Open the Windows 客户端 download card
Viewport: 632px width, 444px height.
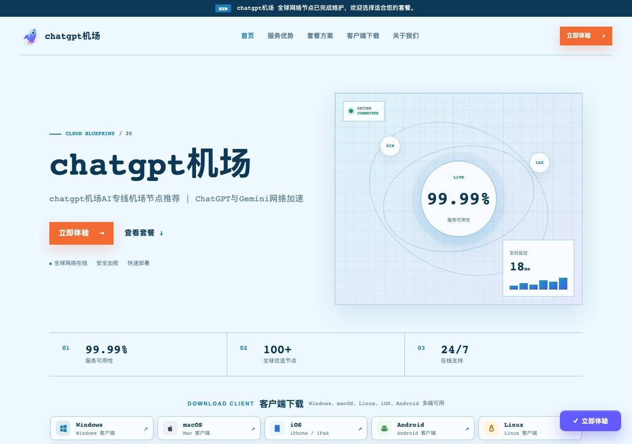click(102, 428)
